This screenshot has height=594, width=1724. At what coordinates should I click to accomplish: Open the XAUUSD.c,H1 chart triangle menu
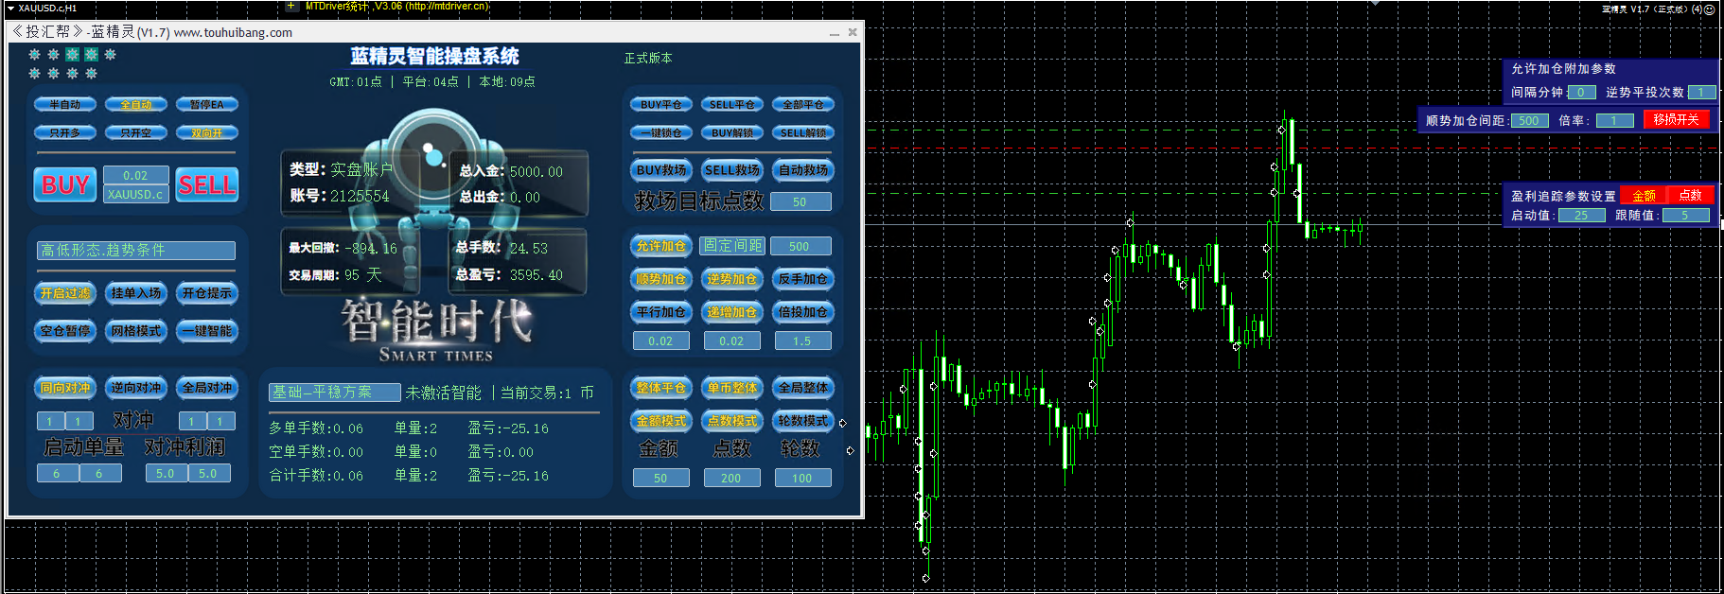pyautogui.click(x=10, y=8)
